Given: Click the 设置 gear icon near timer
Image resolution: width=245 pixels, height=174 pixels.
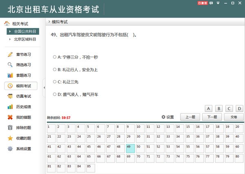Looking at the screenshot, I should pyautogui.click(x=163, y=117).
